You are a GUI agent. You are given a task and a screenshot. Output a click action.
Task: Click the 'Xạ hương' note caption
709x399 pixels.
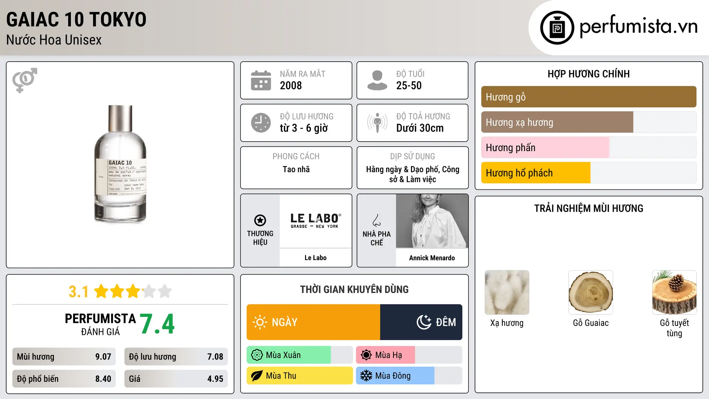[x=507, y=323]
